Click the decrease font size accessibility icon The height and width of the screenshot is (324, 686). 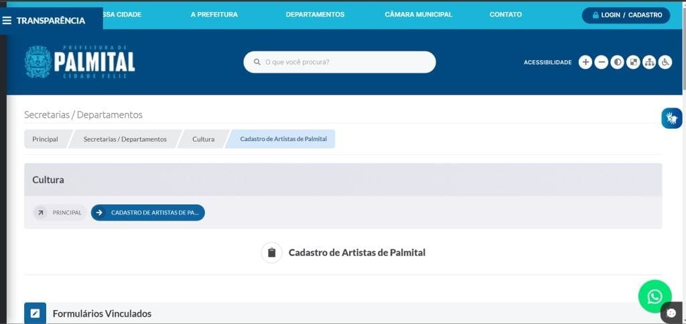pyautogui.click(x=601, y=62)
